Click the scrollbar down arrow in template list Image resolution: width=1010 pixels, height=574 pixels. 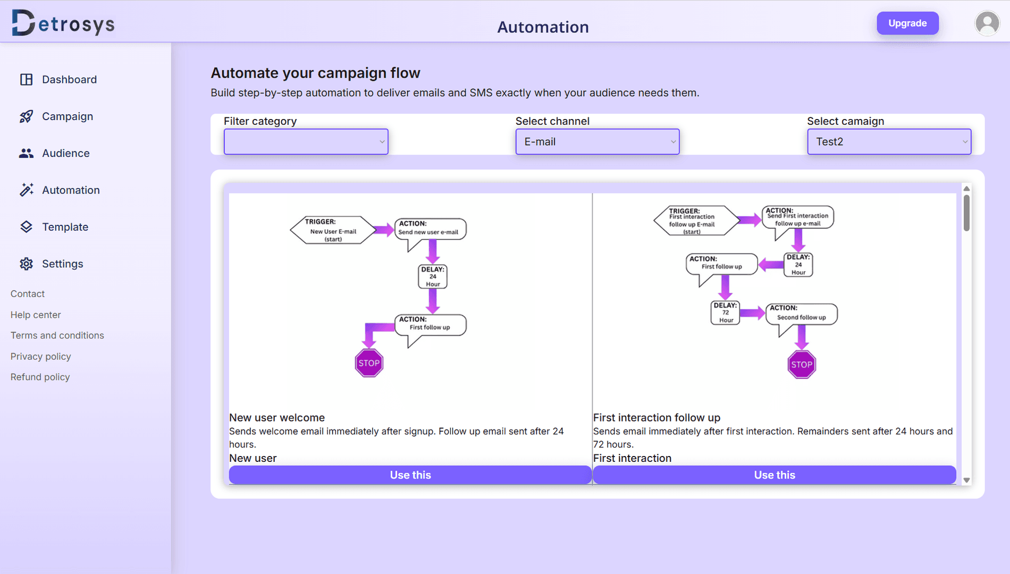(966, 480)
